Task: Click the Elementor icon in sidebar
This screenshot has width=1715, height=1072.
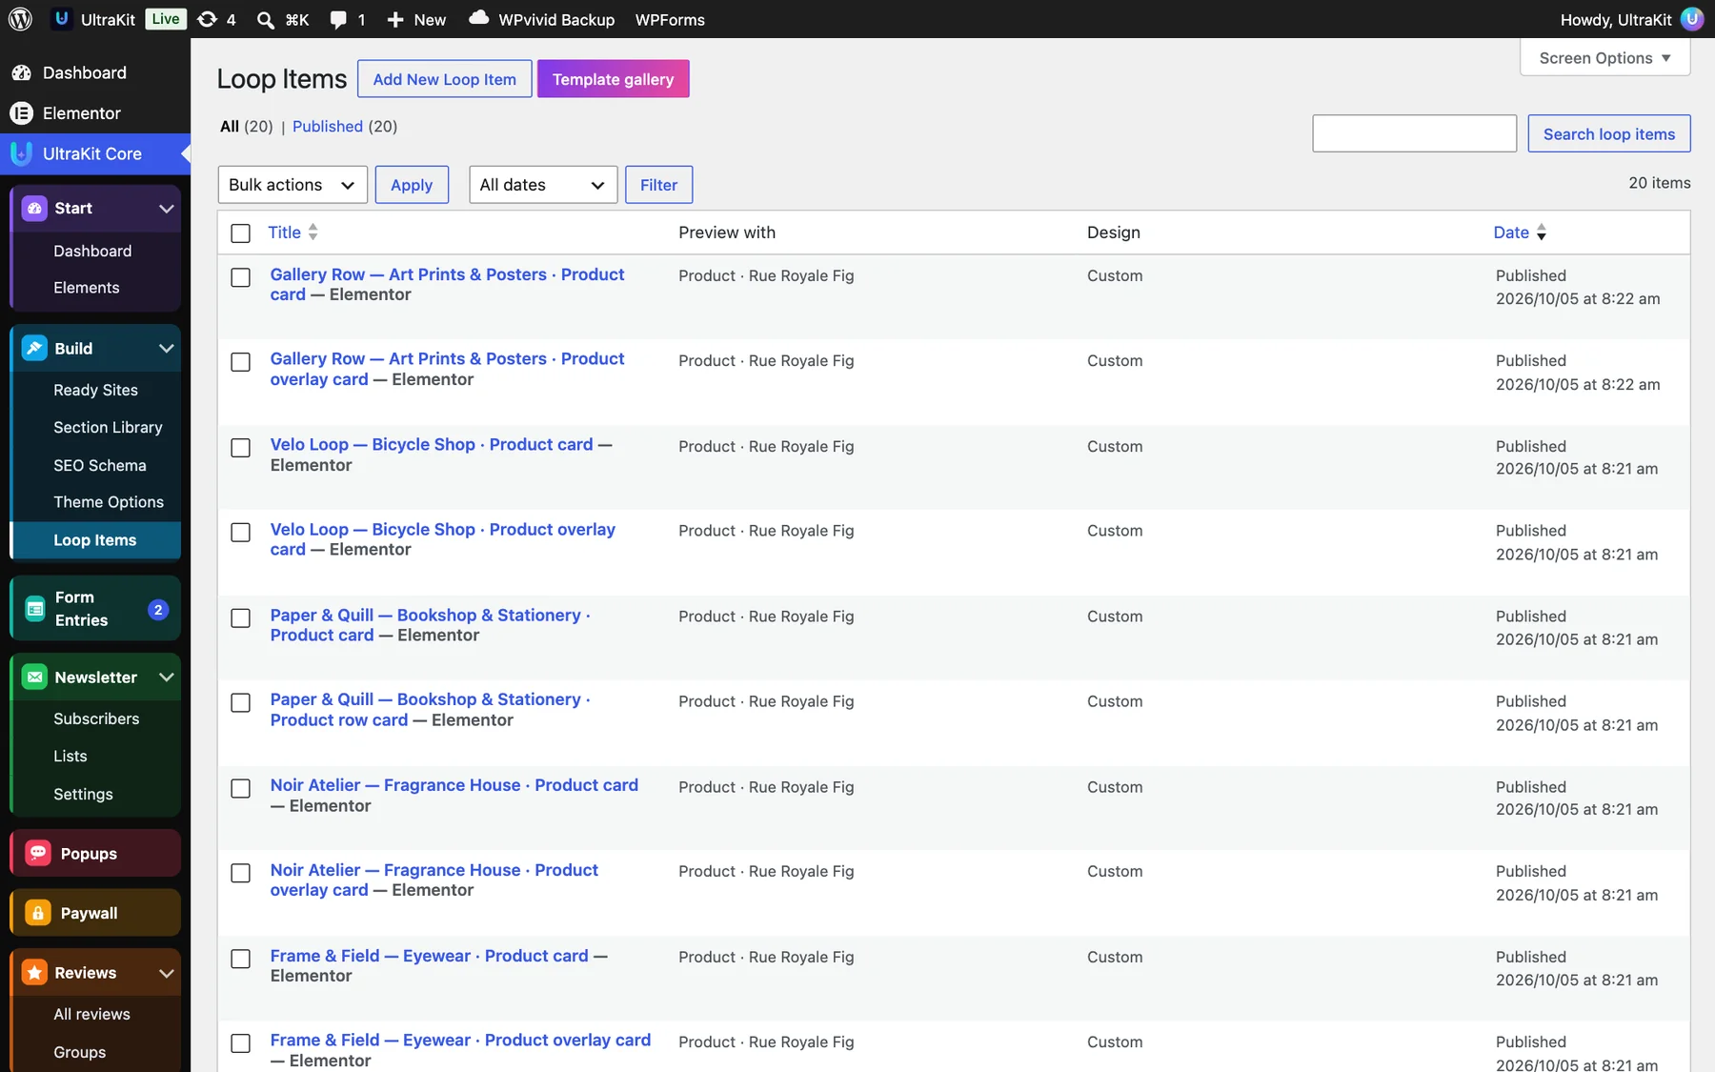Action: 21,113
